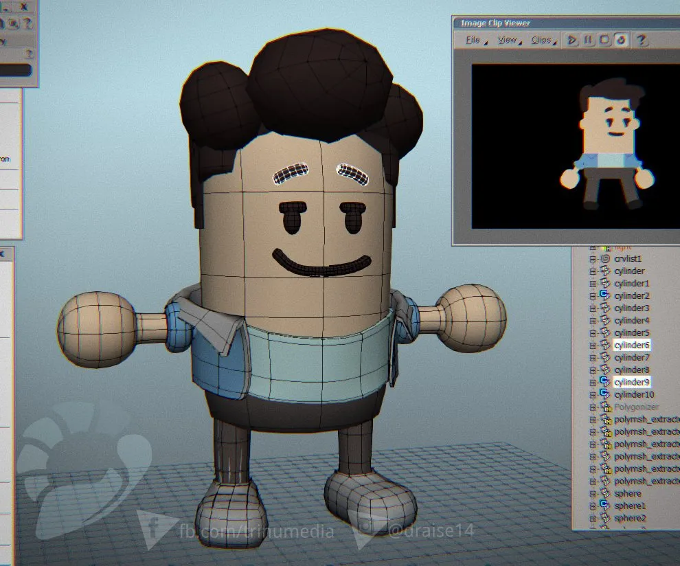
Task: Expand the crvlist1 node
Action: click(x=593, y=259)
